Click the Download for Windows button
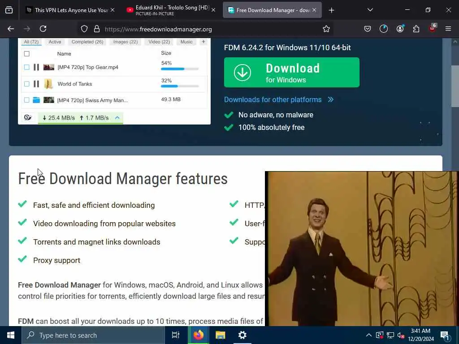 pyautogui.click(x=291, y=72)
